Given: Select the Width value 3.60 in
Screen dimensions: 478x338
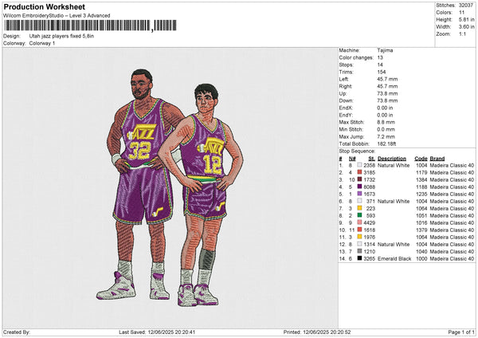Looking at the screenshot, I should (x=466, y=27).
